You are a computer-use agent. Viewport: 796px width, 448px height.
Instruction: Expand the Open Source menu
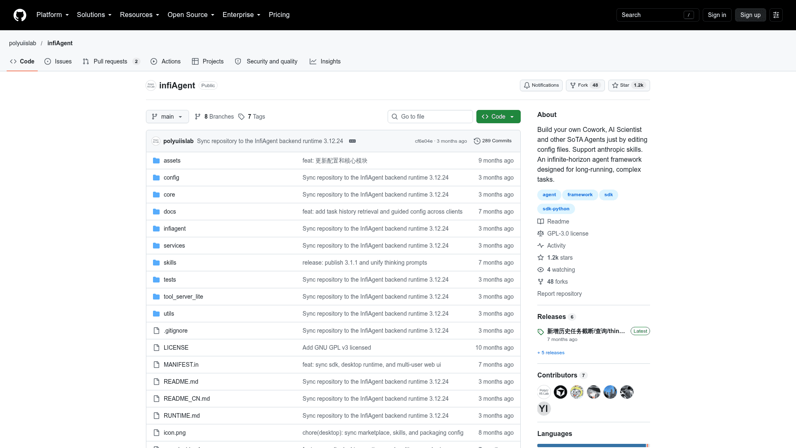191,15
